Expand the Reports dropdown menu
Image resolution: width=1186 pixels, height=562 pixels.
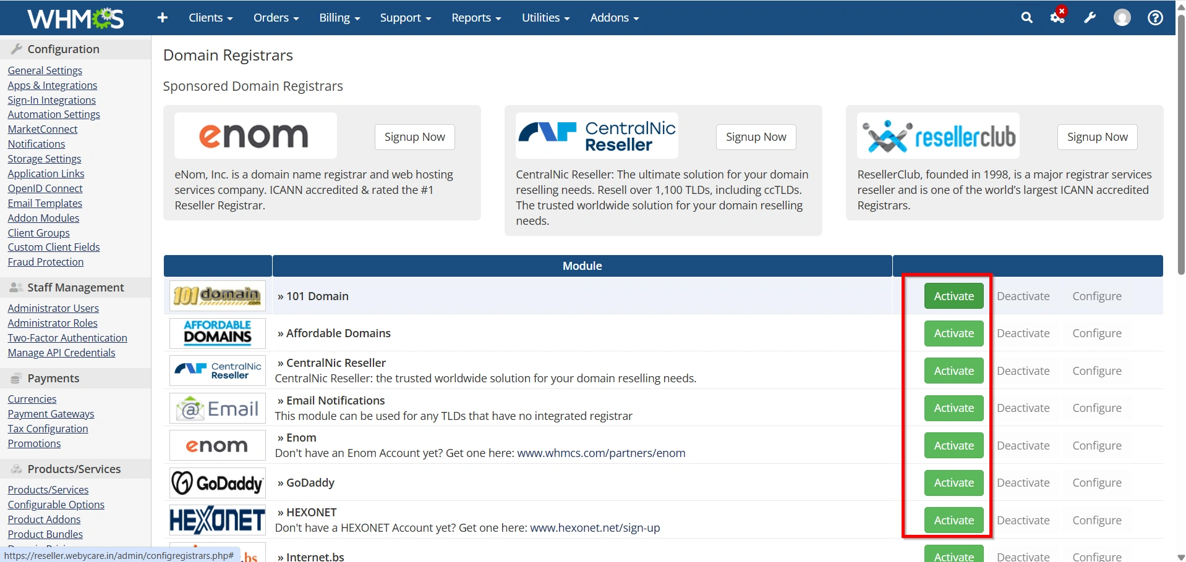point(476,18)
